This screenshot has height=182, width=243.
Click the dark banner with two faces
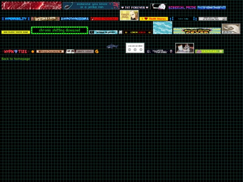160,51
